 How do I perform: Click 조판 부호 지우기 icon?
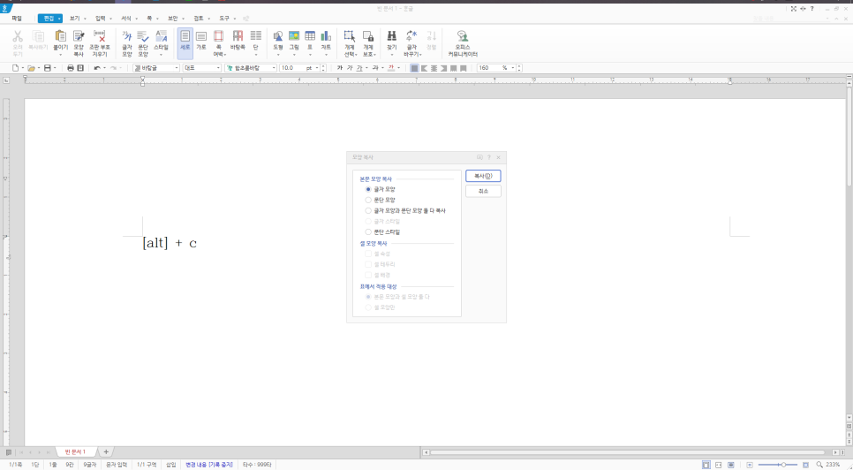[100, 43]
